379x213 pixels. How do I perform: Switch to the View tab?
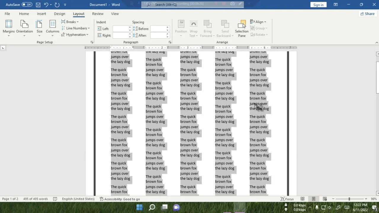115,14
